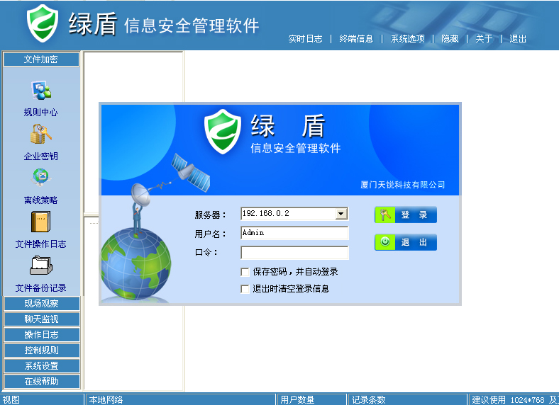Focus the 口令 password field

pos(294,253)
